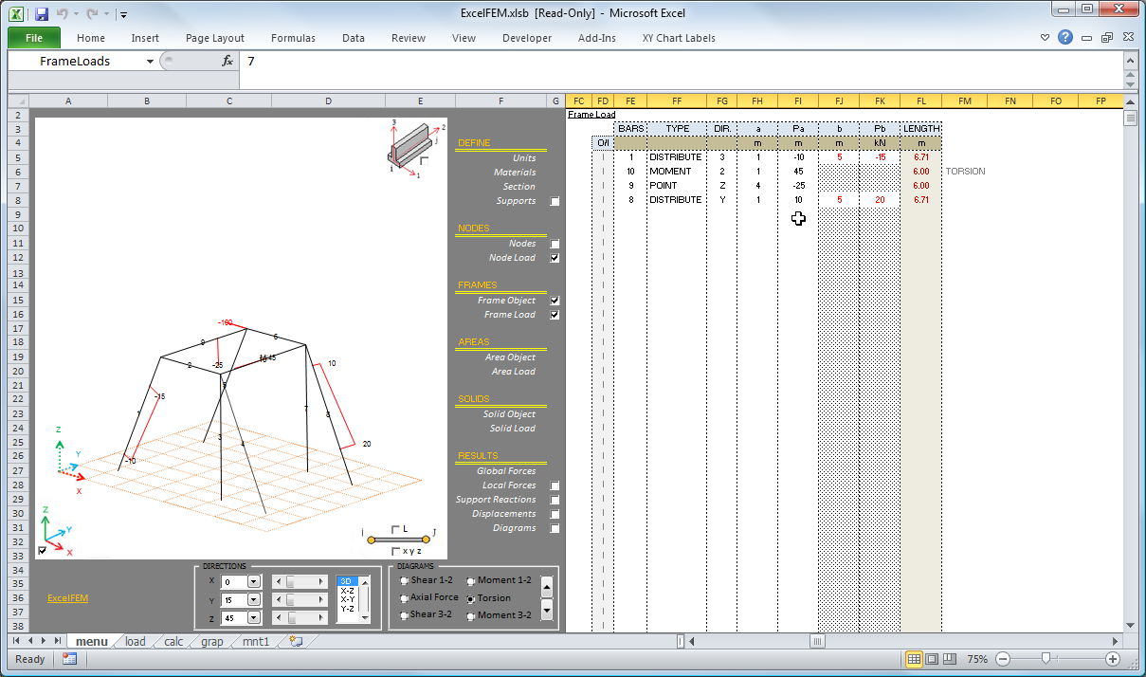Select X-Z view in the view list
The width and height of the screenshot is (1146, 677).
347,590
